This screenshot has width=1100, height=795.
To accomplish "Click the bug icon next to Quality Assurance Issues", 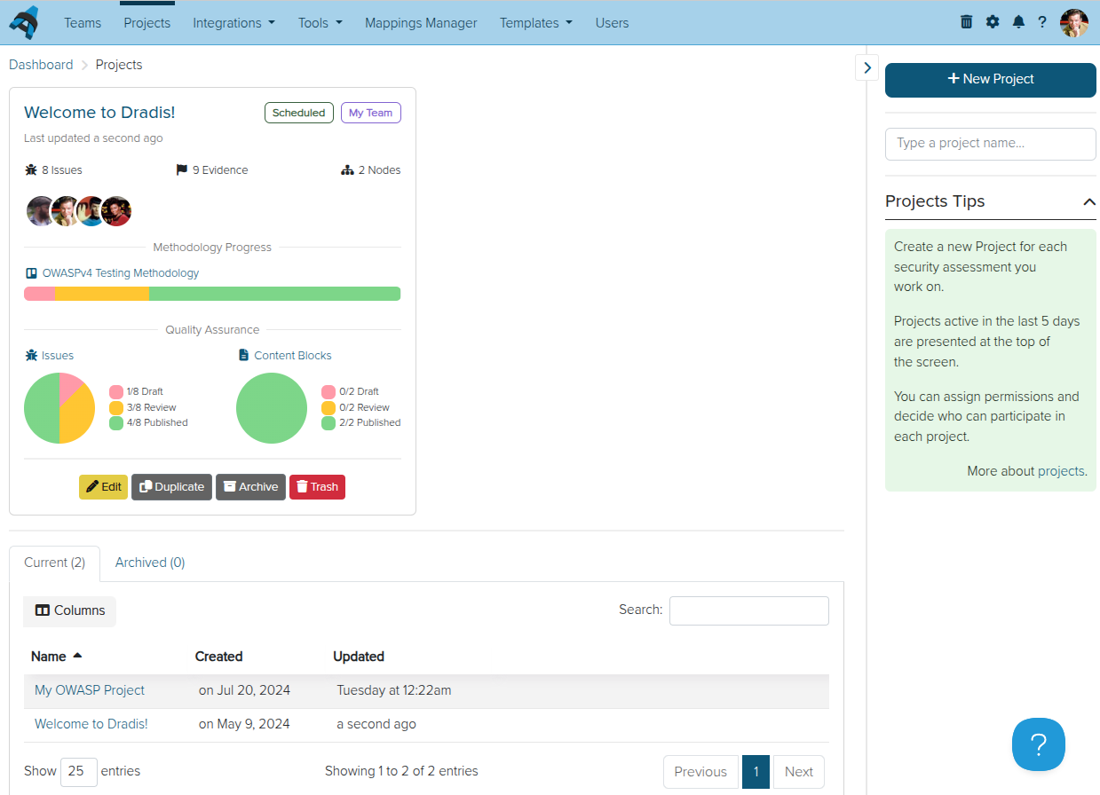I will tap(31, 356).
